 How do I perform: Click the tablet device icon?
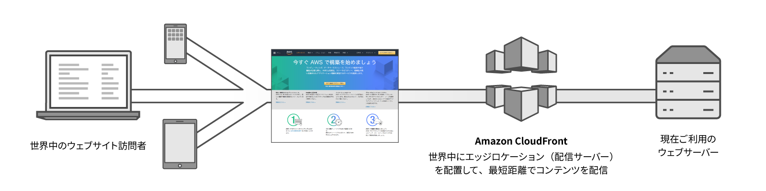click(180, 144)
